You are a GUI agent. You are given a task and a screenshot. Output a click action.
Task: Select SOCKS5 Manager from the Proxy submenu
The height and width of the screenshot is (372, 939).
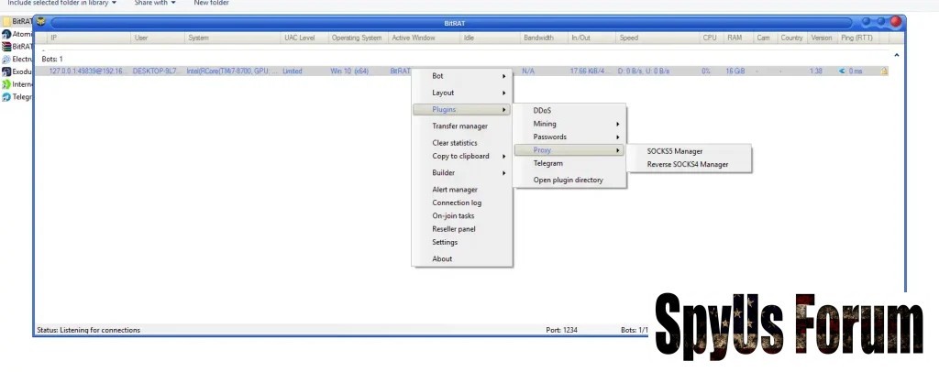point(675,151)
